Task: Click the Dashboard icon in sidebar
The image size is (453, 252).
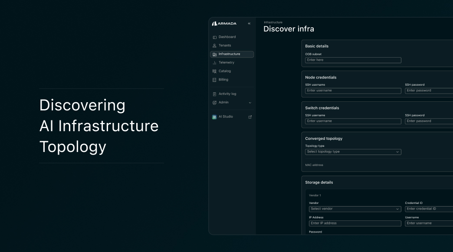Action: tap(214, 37)
